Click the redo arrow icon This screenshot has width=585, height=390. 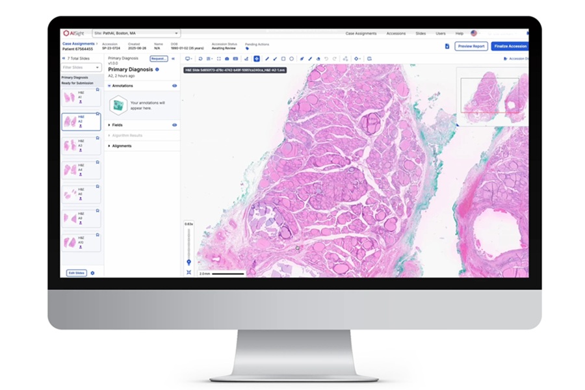335,59
